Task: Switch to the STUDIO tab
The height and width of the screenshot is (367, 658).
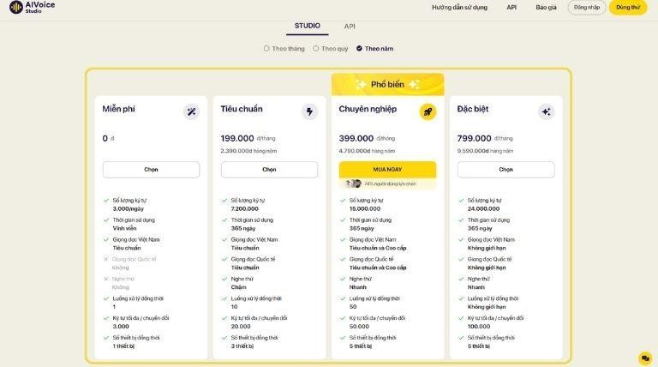Action: coord(307,27)
